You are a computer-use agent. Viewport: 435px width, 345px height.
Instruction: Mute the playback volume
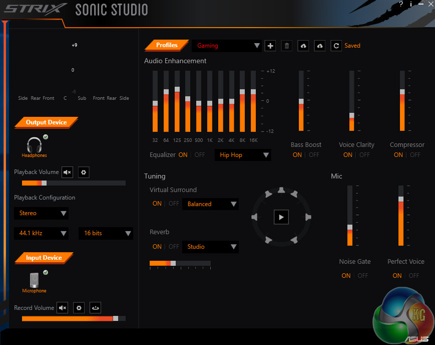tap(67, 172)
